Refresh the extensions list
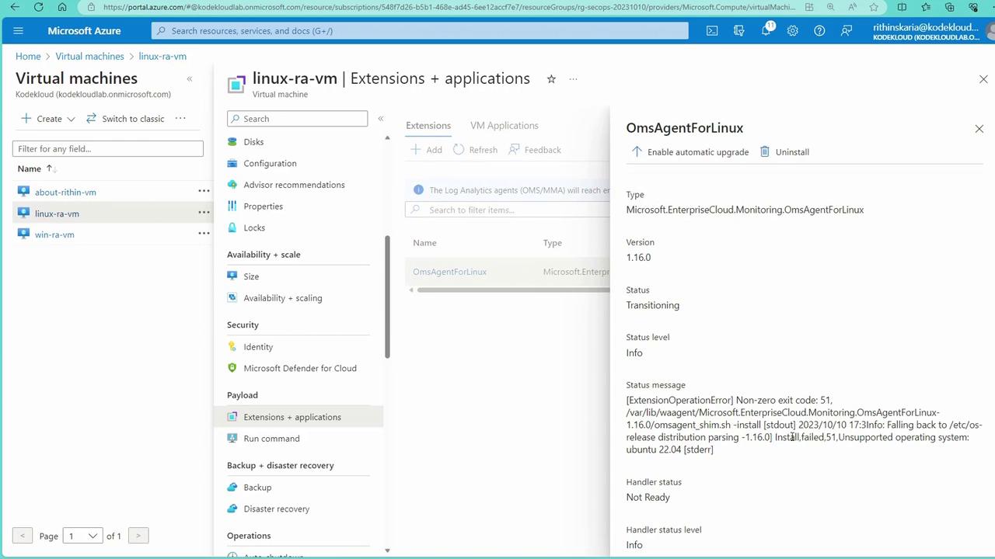Viewport: 995px width, 559px height. tap(475, 150)
